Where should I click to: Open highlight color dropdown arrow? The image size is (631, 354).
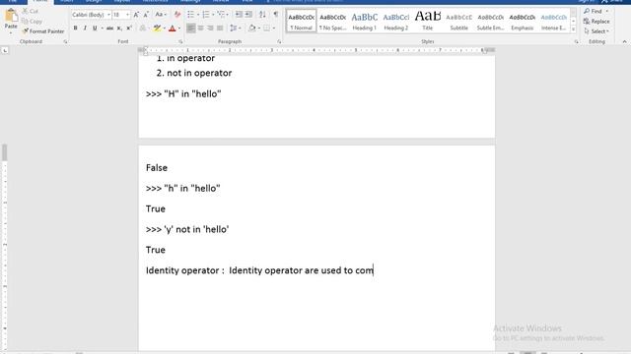coord(165,29)
